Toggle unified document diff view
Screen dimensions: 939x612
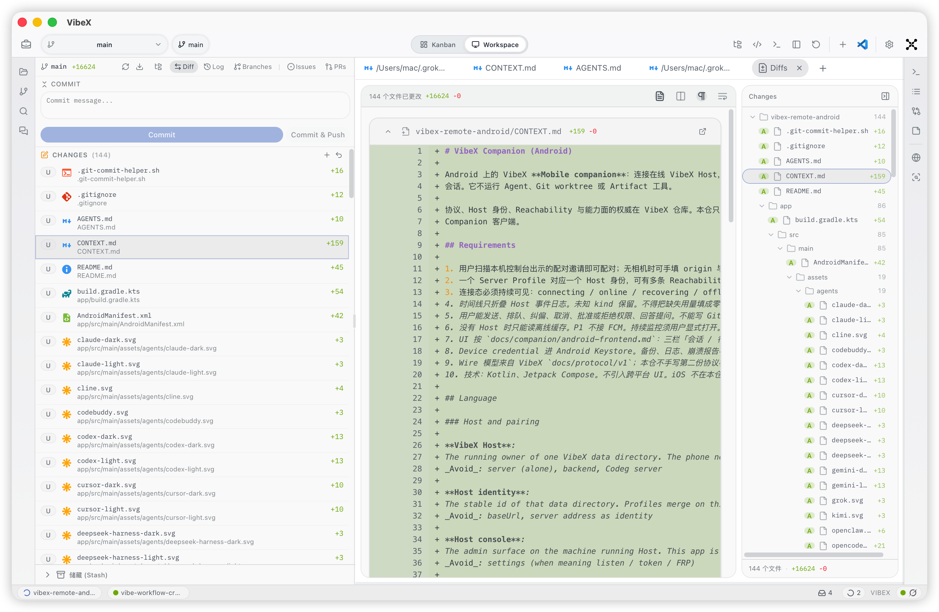660,96
